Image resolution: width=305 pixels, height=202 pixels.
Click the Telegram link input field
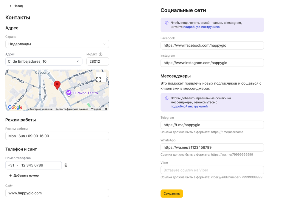coord(212,125)
